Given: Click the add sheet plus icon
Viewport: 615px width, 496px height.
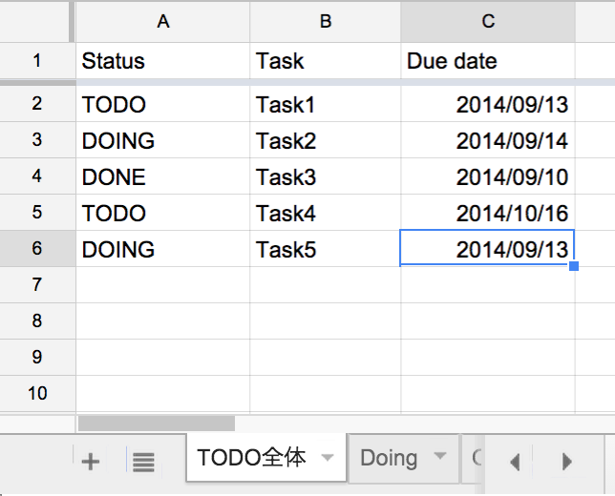Looking at the screenshot, I should click(x=91, y=463).
